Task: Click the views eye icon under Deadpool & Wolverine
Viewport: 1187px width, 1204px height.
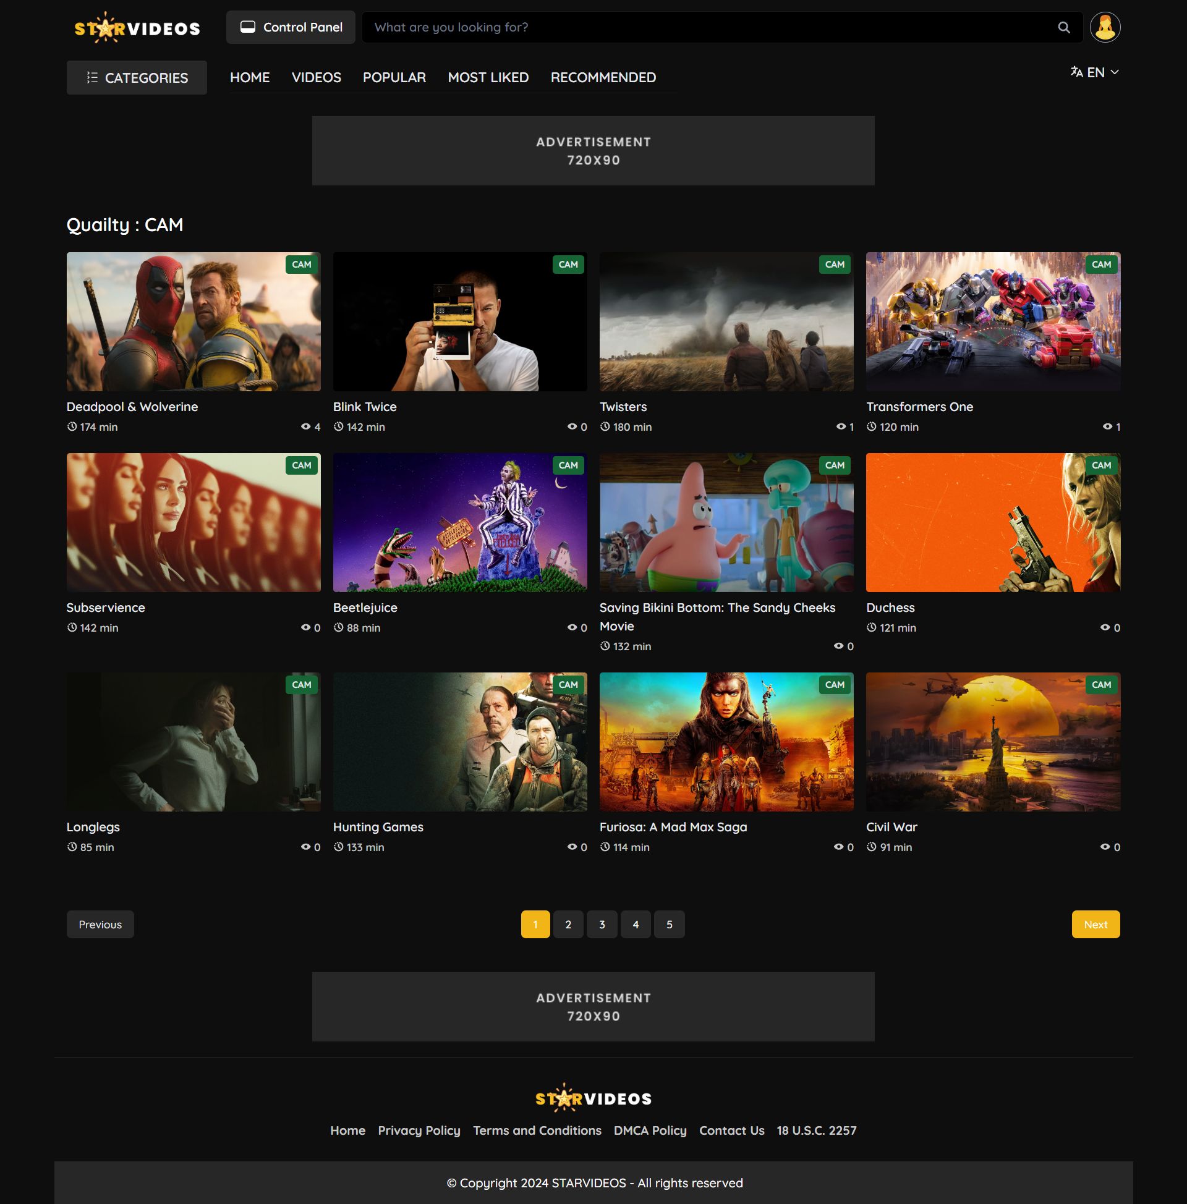Action: tap(305, 427)
